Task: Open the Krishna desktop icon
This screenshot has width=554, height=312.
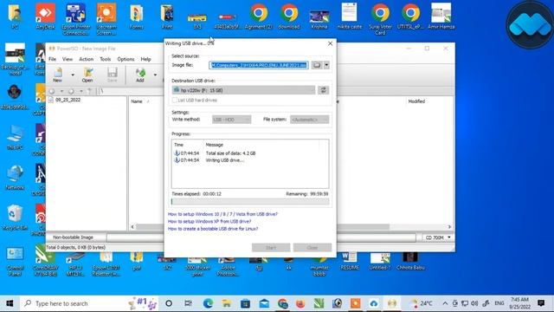Action: click(x=319, y=19)
